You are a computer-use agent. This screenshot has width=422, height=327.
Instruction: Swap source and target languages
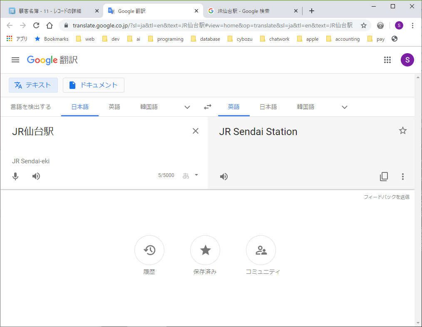click(208, 107)
